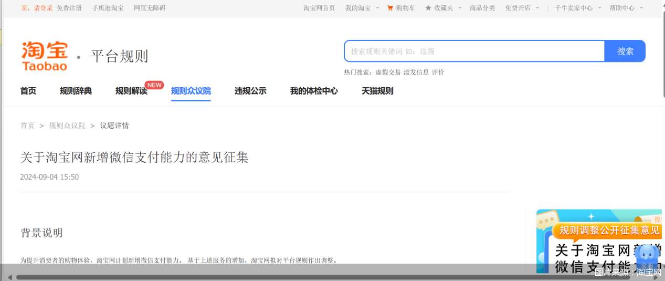
Task: Open the 规则辞典 tab
Action: (x=76, y=91)
